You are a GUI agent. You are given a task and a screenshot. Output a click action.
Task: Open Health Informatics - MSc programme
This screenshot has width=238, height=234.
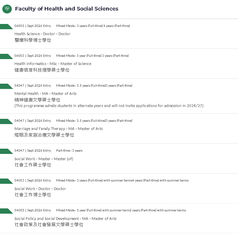pos(53,64)
